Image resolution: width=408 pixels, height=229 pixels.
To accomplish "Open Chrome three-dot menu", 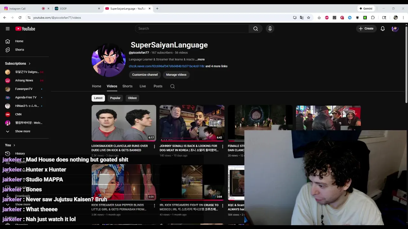I will click(x=403, y=17).
